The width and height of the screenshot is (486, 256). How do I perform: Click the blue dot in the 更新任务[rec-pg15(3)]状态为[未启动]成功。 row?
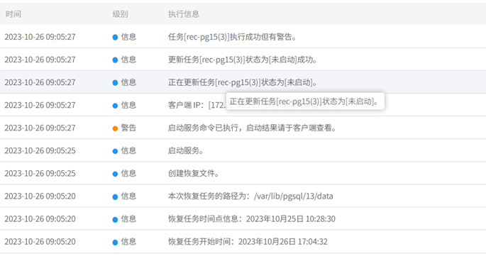[x=115, y=60]
